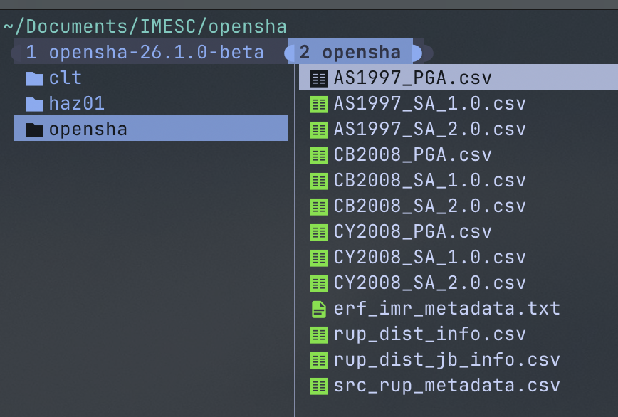618x417 pixels.
Task: Click the clt folder icon
Action: click(x=34, y=78)
